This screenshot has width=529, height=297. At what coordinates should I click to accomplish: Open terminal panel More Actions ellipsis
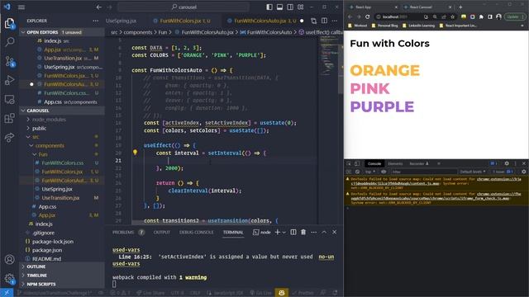314,232
